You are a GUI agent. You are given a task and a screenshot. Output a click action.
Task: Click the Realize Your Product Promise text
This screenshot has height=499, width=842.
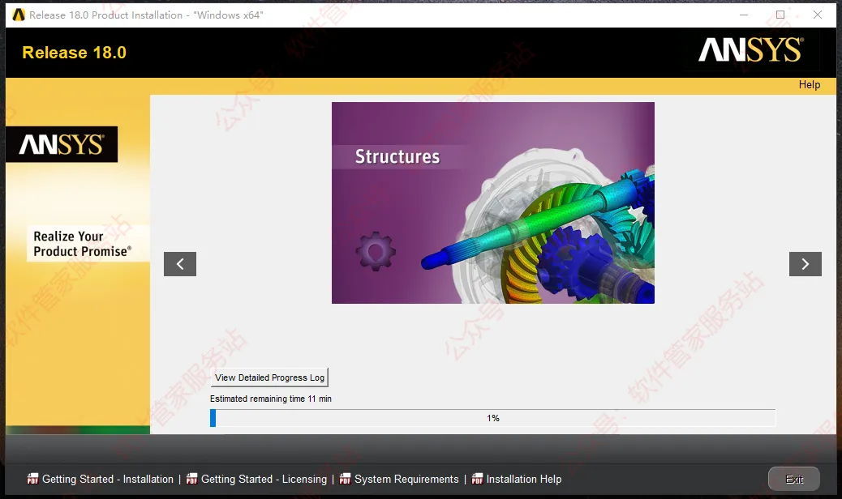click(82, 244)
